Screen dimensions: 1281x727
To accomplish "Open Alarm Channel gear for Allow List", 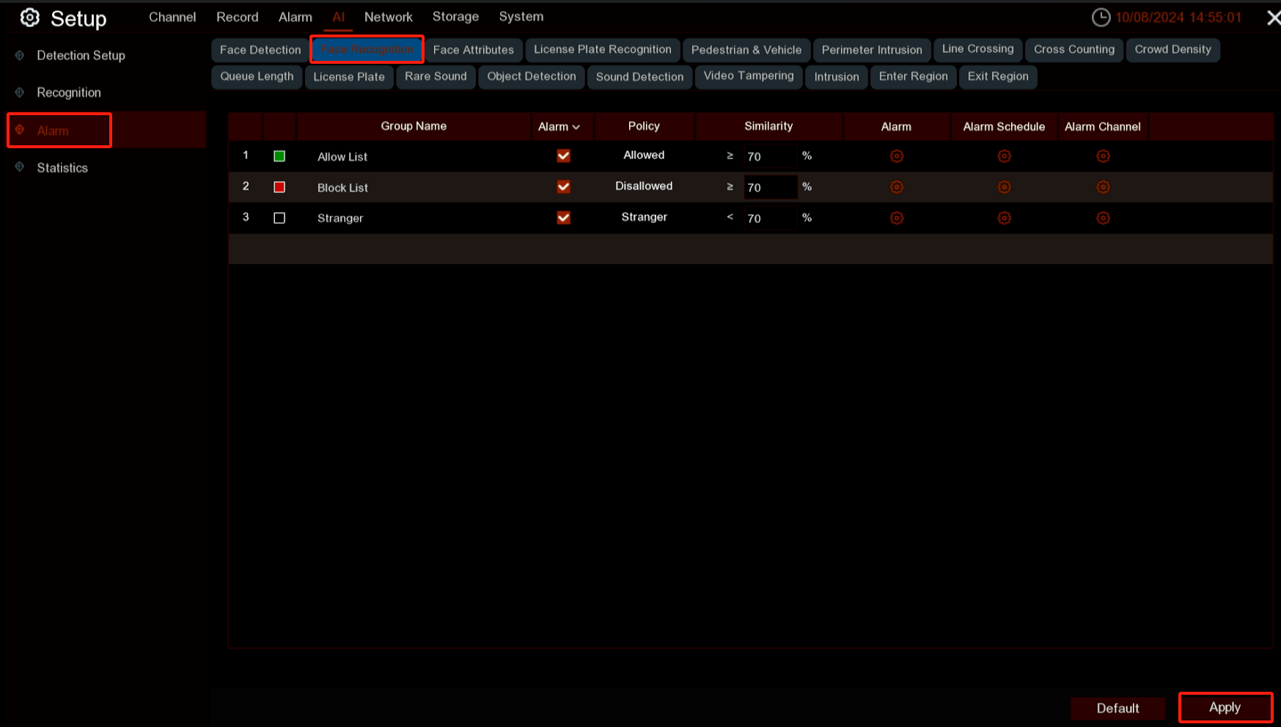I will [x=1103, y=156].
